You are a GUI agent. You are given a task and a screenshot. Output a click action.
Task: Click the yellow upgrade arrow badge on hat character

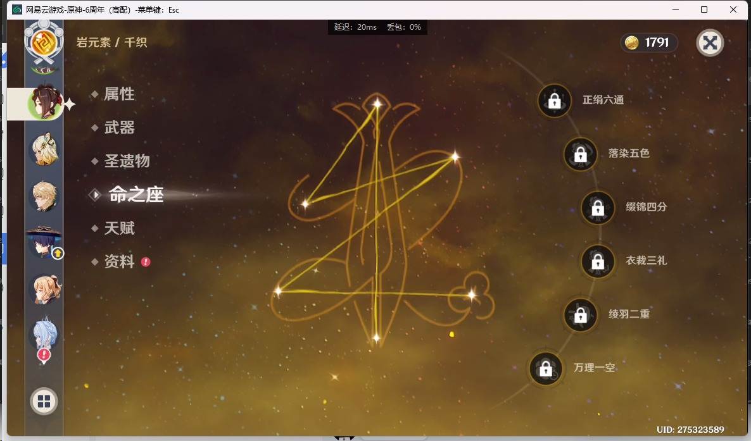click(x=58, y=253)
